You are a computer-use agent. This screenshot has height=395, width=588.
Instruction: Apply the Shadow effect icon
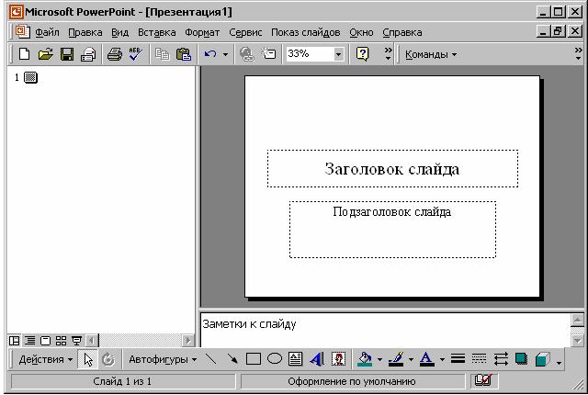pyautogui.click(x=522, y=359)
